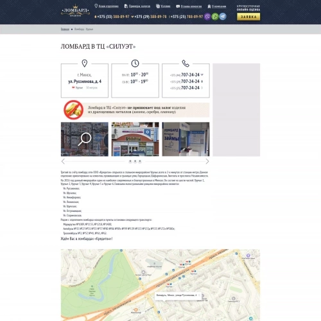The width and height of the screenshot is (321, 321).
Task: Open 'Наши отделения' menu item
Action: click(108, 6)
